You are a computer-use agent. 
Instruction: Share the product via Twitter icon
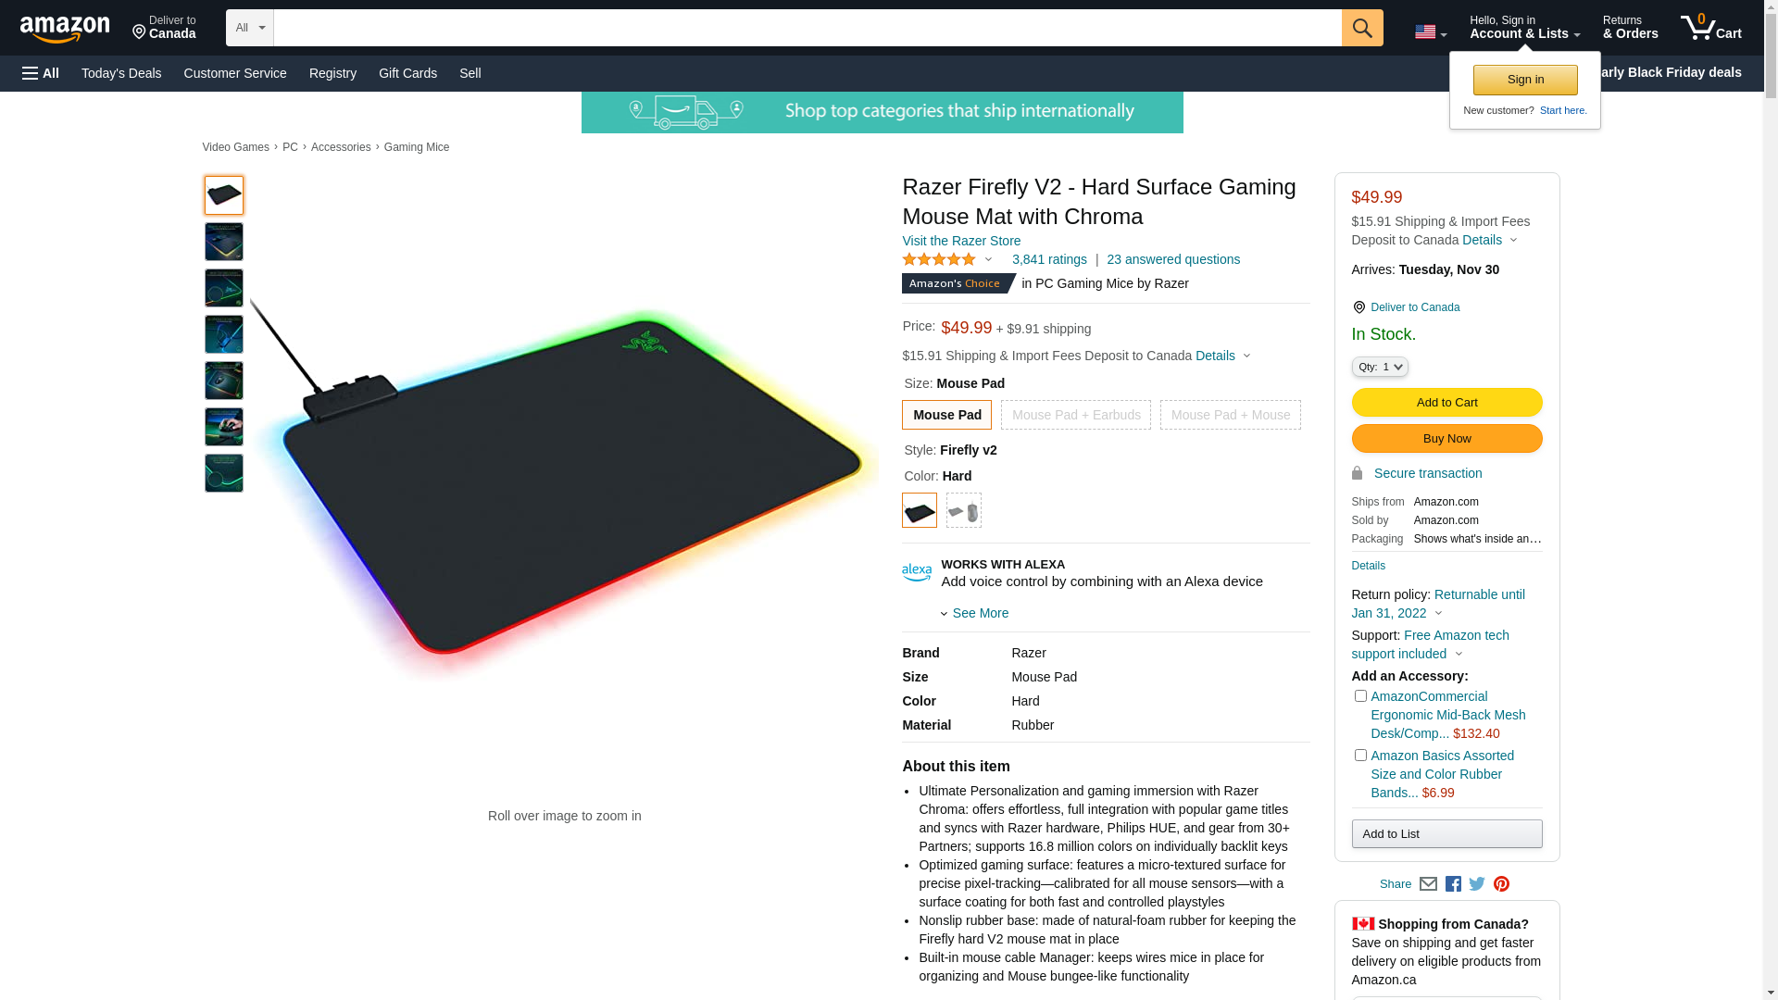(x=1477, y=884)
